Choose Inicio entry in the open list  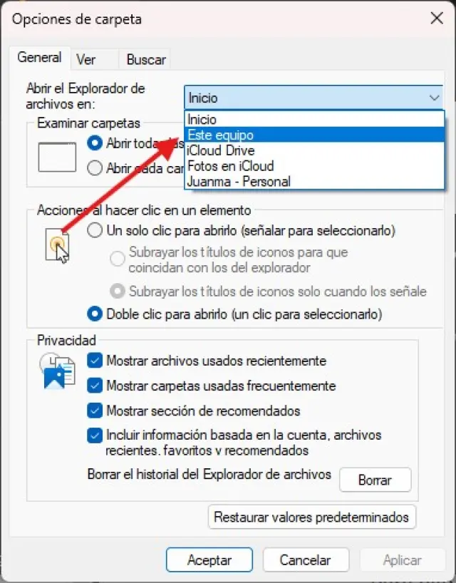[314, 119]
